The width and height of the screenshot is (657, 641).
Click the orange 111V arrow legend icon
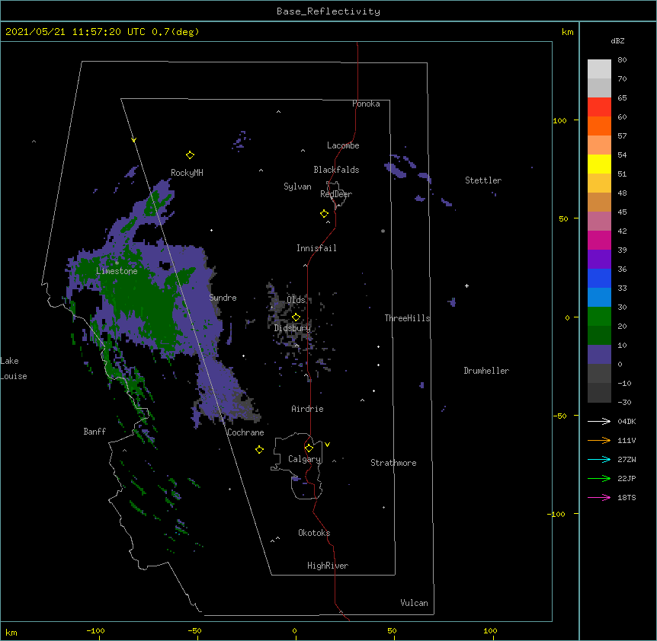[599, 440]
